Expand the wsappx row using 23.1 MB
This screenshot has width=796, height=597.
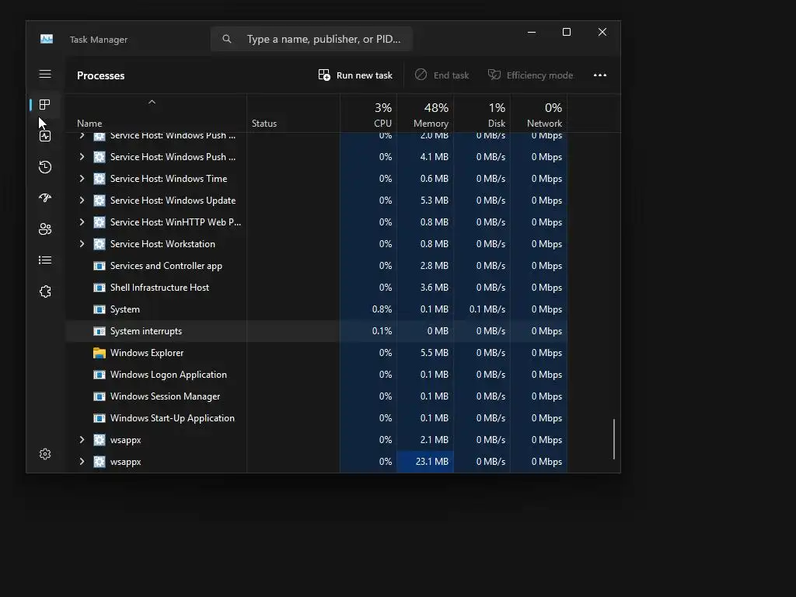coord(82,462)
